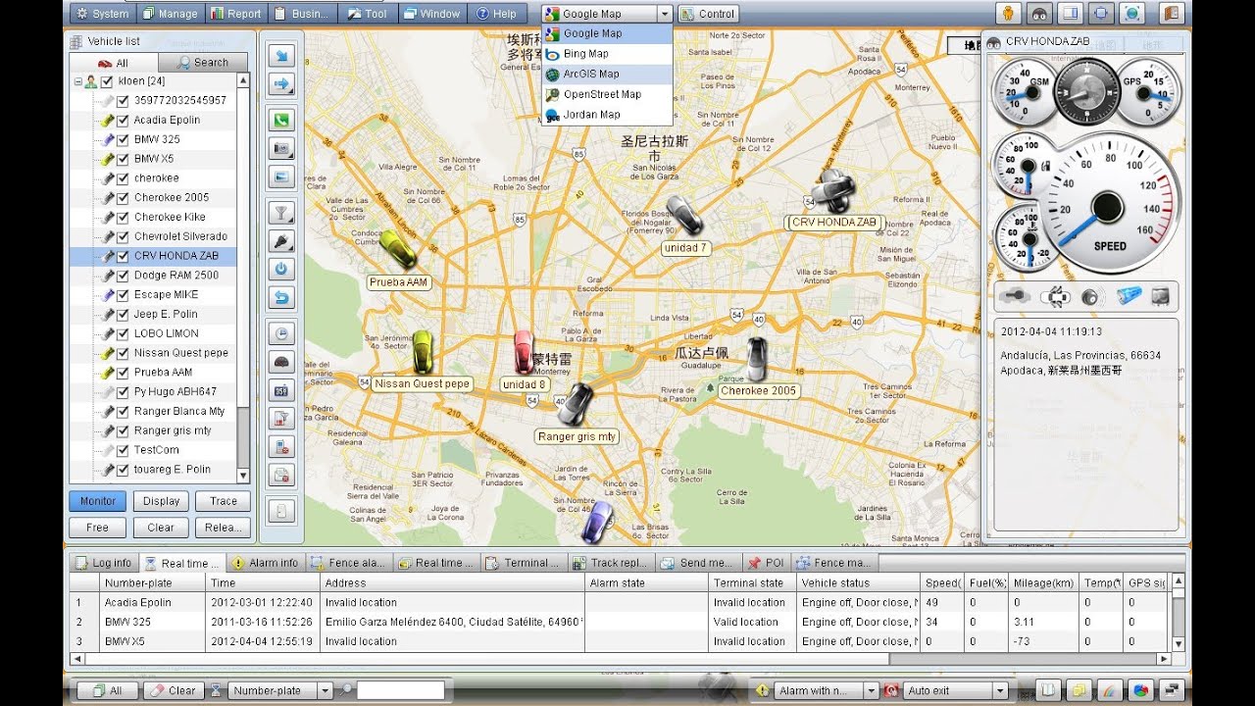
Task: Click the All button in bottom bar
Action: pyautogui.click(x=106, y=690)
